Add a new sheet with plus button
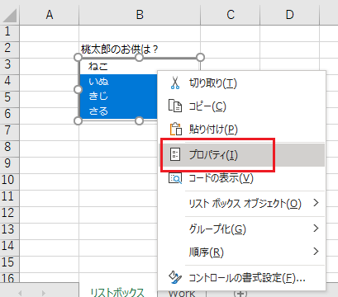 (x=240, y=294)
